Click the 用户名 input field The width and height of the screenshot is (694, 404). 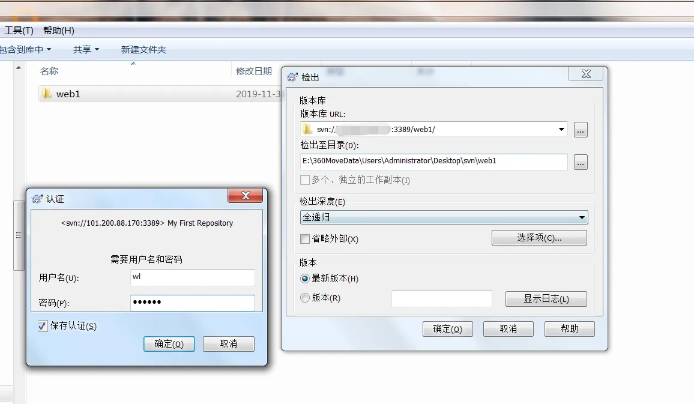tap(193, 277)
